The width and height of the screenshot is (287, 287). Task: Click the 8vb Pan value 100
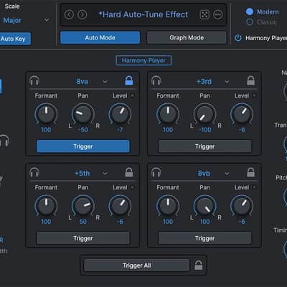click(x=205, y=222)
